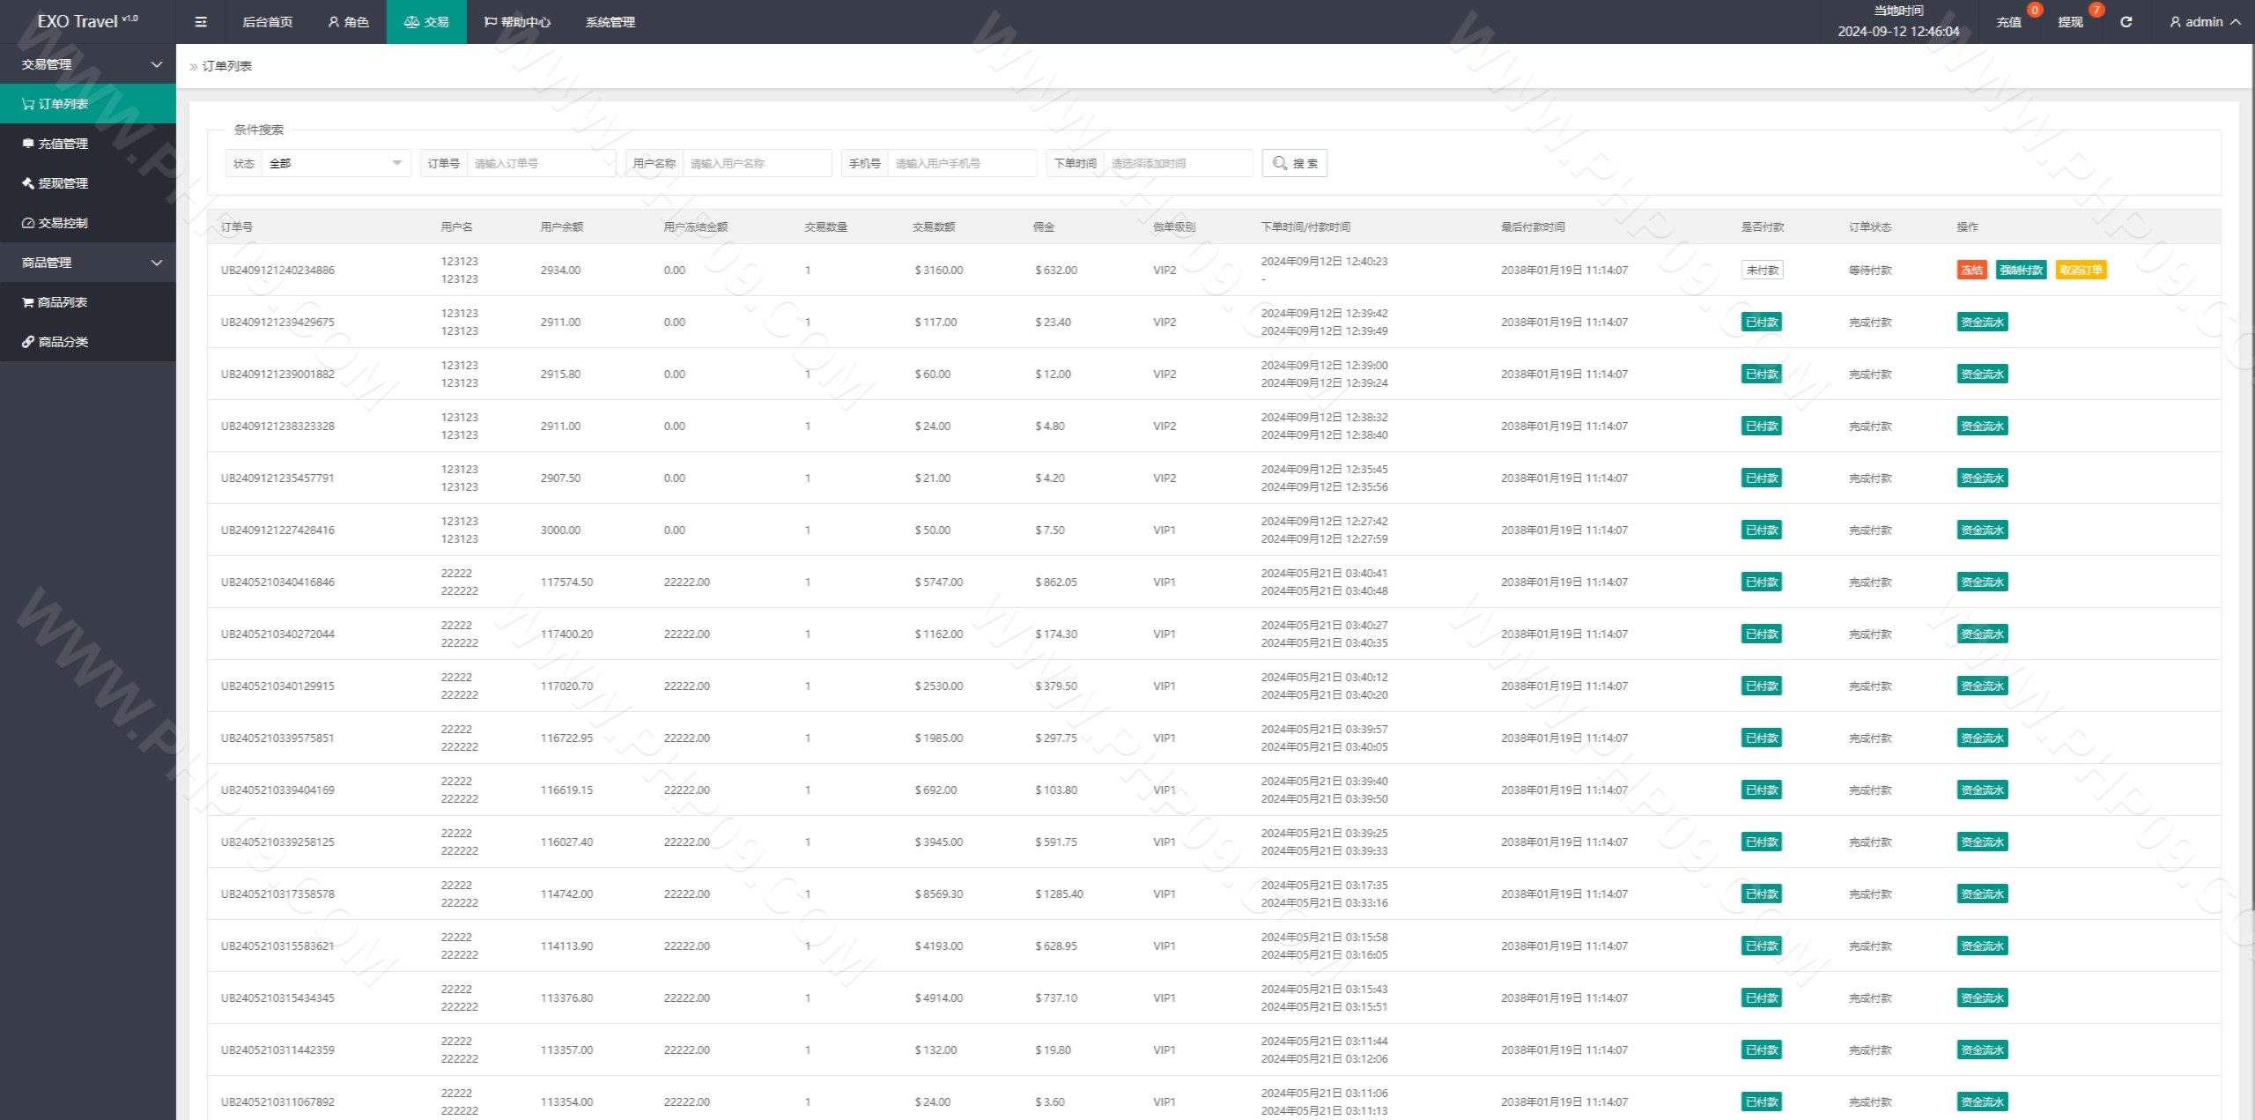This screenshot has height=1120, width=2255.
Task: Click the refresh icon in top bar
Action: point(2126,22)
